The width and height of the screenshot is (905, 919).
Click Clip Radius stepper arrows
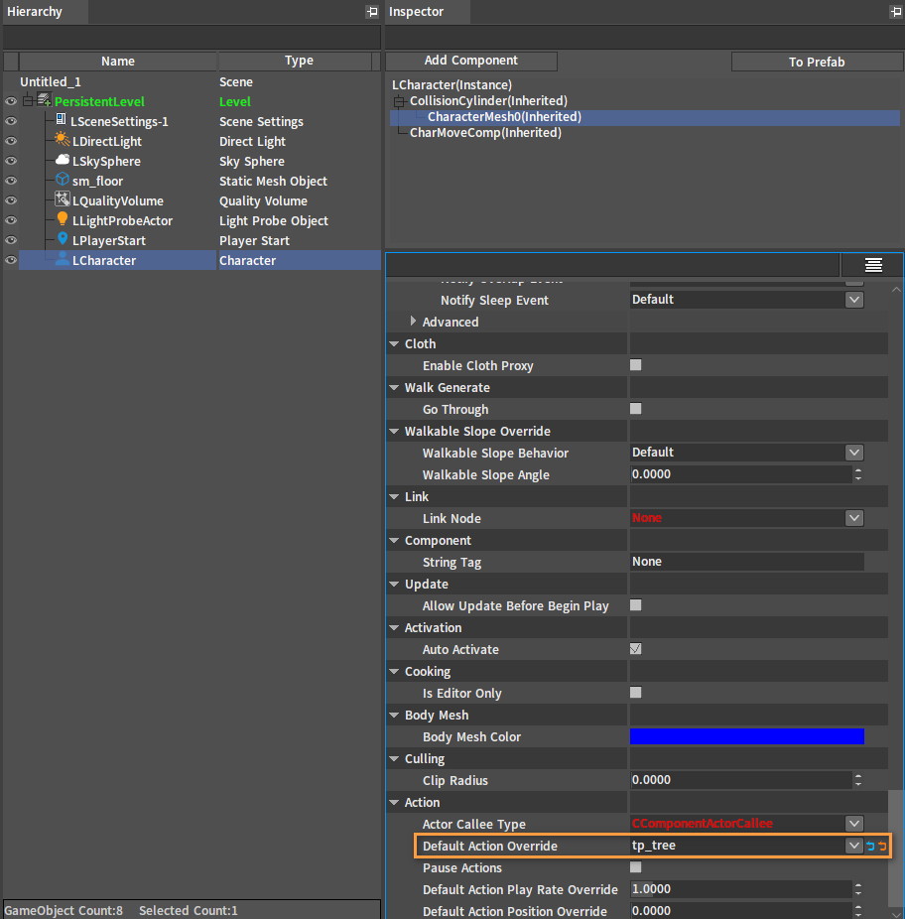858,780
